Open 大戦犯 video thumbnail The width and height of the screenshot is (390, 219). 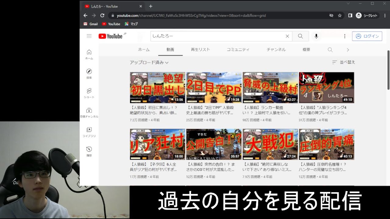tap(270, 144)
